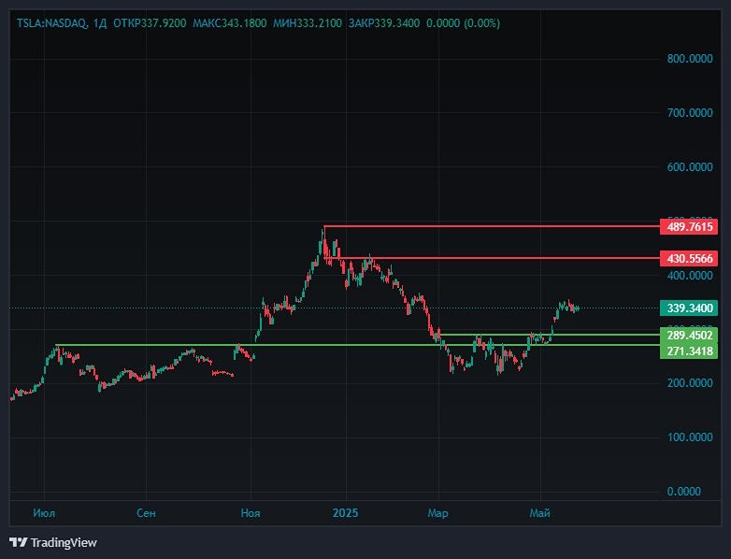Image resolution: width=731 pixels, height=559 pixels.
Task: Click the ЗАКР339.3400 close value
Action: pyautogui.click(x=384, y=23)
